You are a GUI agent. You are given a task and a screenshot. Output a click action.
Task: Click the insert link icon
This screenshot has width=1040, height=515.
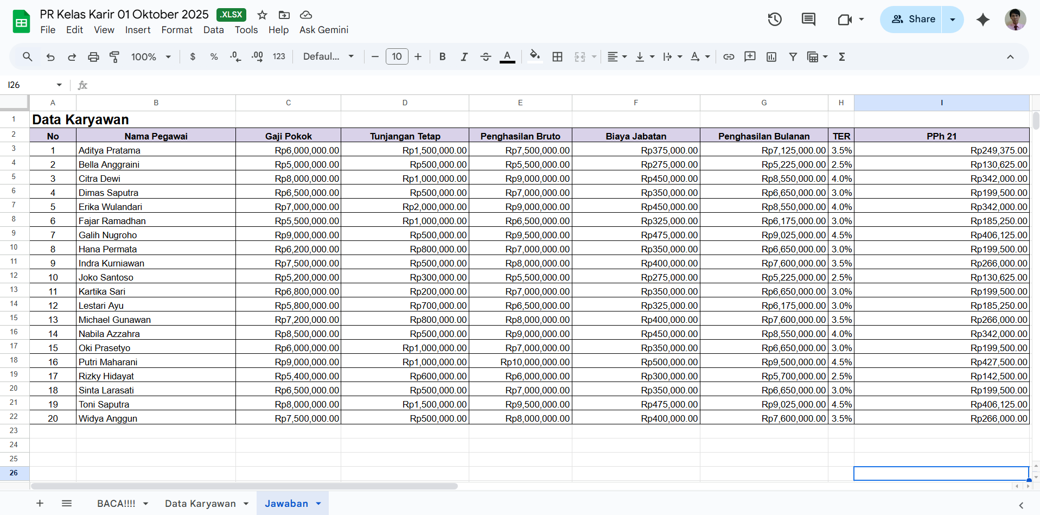729,57
